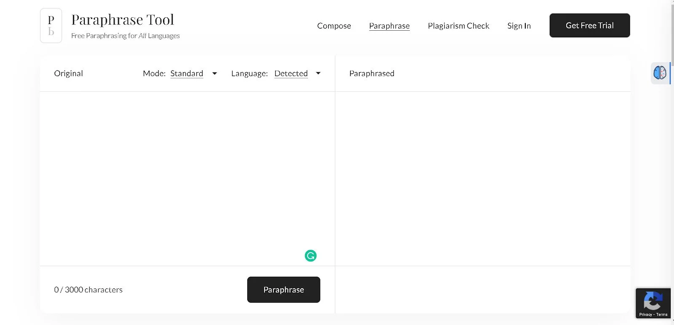674x325 pixels.
Task: Click the Get Free Trial button
Action: pos(590,25)
